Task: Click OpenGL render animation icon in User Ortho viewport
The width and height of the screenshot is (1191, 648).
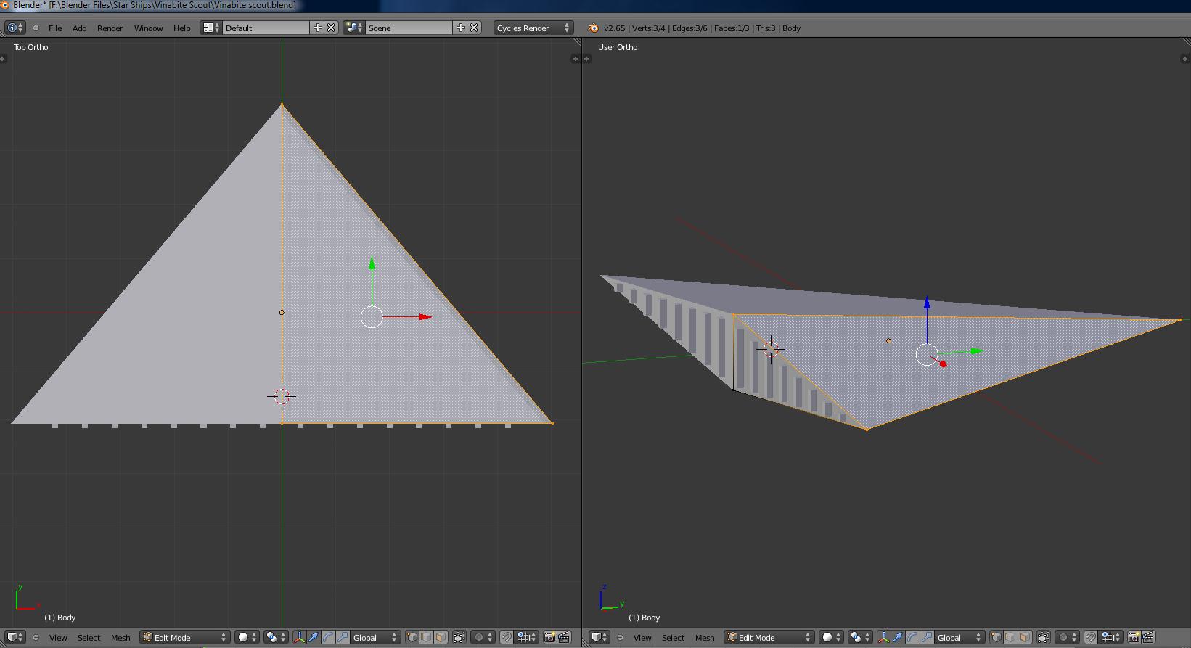Action: pyautogui.click(x=1148, y=637)
